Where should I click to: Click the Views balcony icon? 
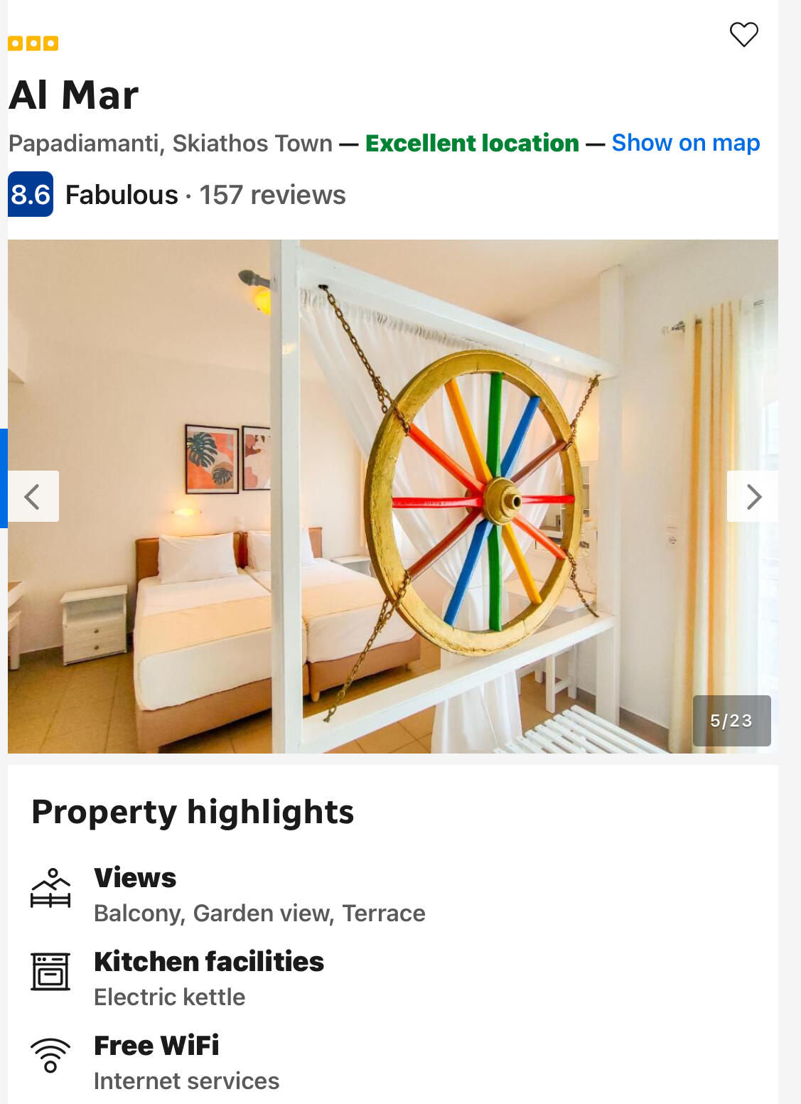click(50, 888)
